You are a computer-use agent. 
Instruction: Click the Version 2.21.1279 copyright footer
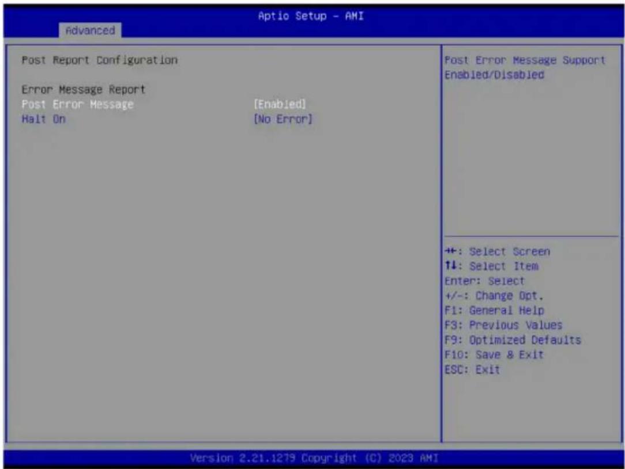(314, 458)
